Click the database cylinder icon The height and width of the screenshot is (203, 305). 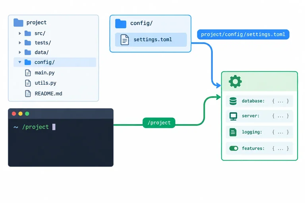click(233, 101)
